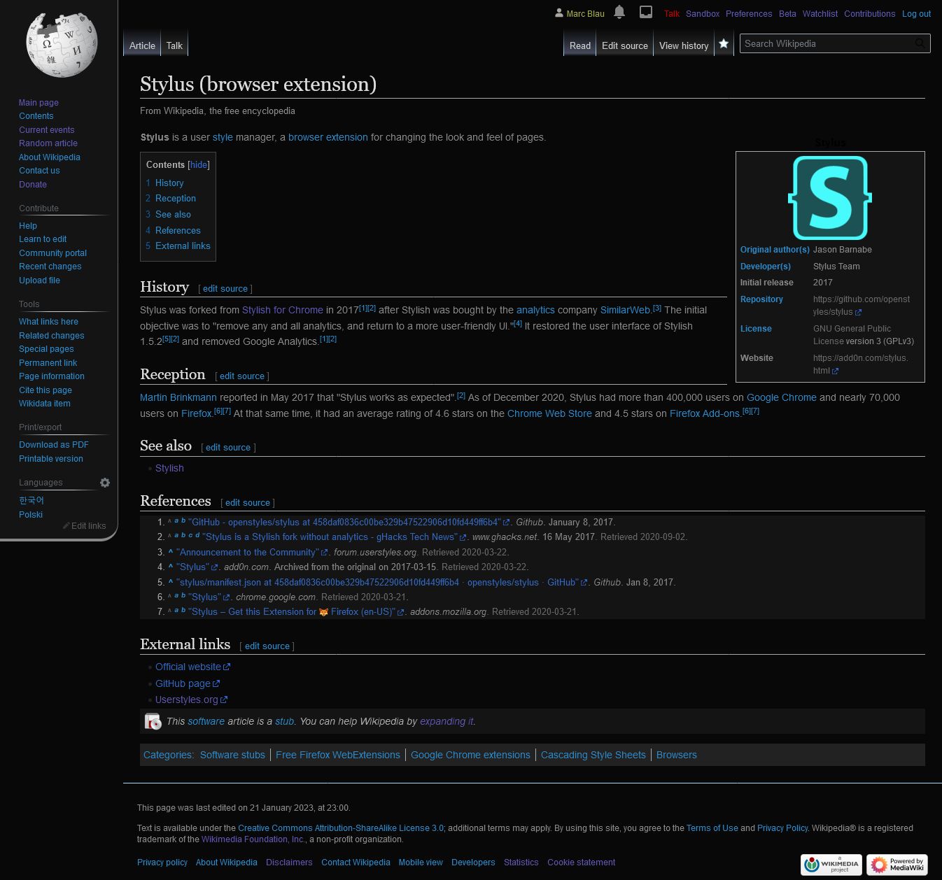Edit source of Reception section

click(242, 376)
